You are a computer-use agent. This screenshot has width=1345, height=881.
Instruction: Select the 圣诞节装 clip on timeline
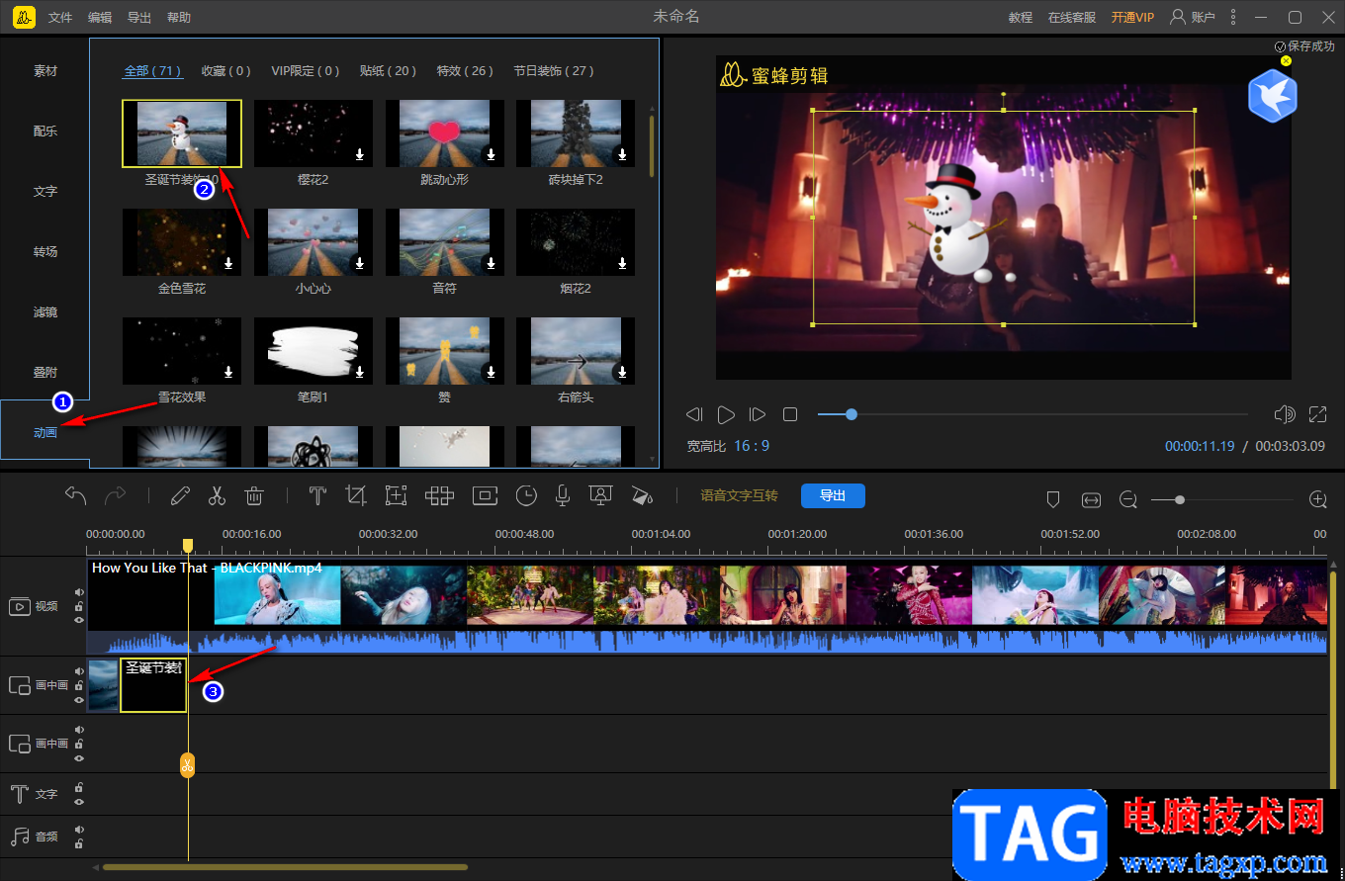point(153,685)
